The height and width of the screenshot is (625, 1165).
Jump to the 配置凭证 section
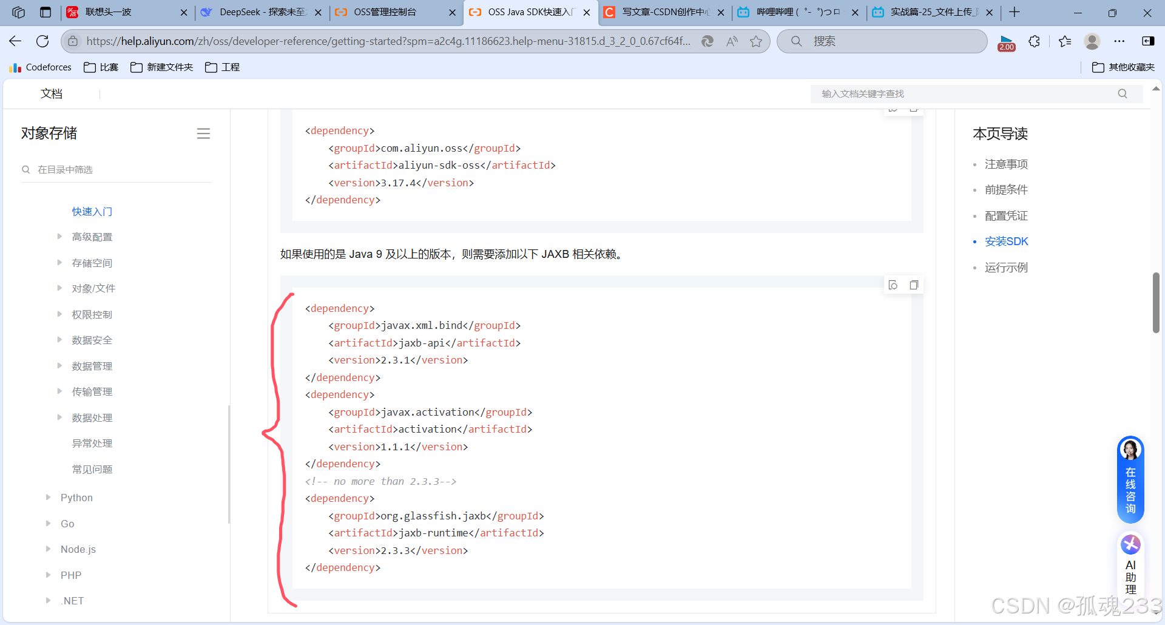click(1006, 216)
